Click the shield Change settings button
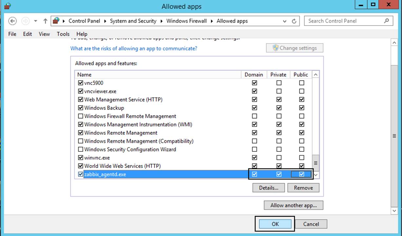This screenshot has height=236, width=402. click(x=295, y=48)
